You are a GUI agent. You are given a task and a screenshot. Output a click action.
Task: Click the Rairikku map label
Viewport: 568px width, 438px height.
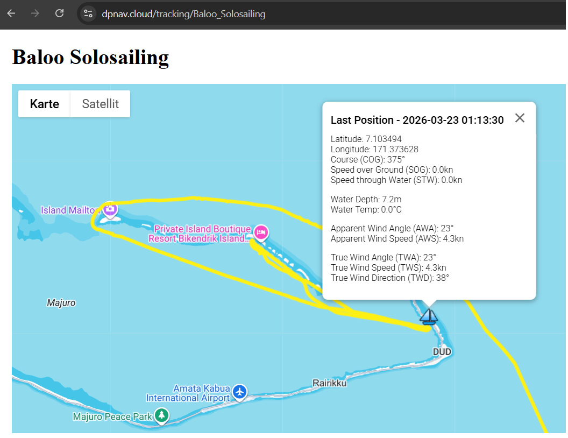(329, 383)
